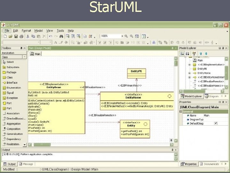The width and height of the screenshot is (230, 173).
Task: Switch to the Main diagram tab
Action: (x=35, y=54)
